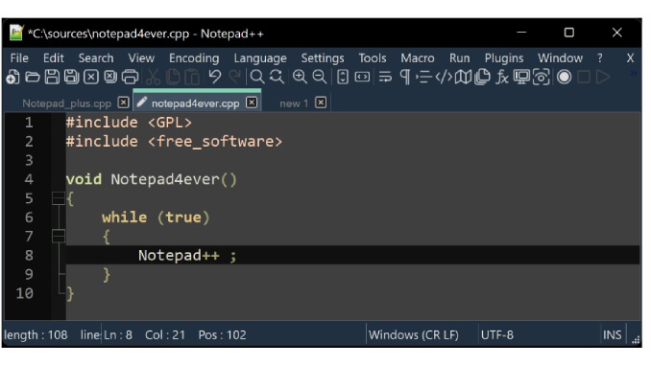
Task: Close the notepad4ever.cpp tab
Action: coord(252,103)
